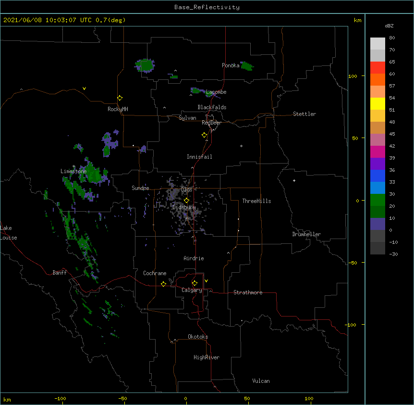Click the white asterisk marker east of Innisfail
The height and width of the screenshot is (405, 414).
241,146
